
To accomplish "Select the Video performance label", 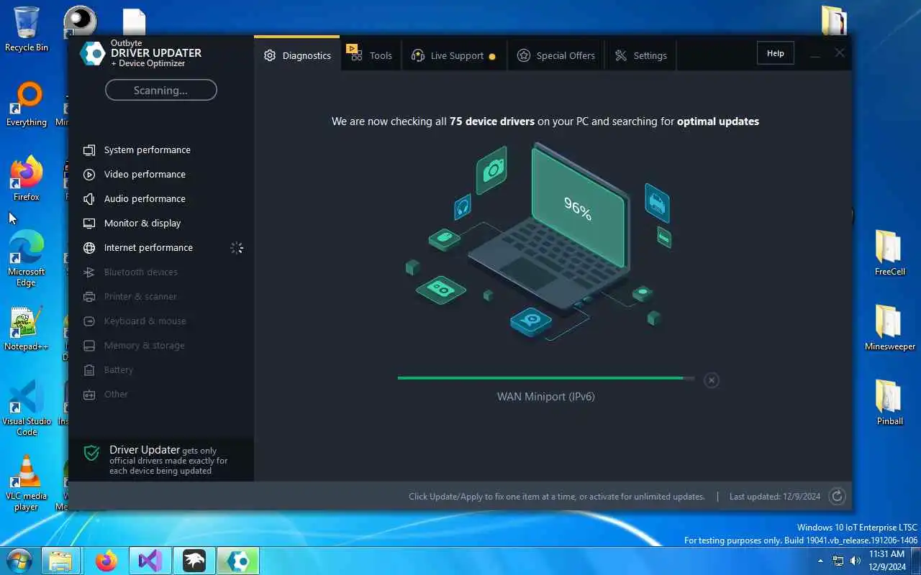I will (x=145, y=174).
